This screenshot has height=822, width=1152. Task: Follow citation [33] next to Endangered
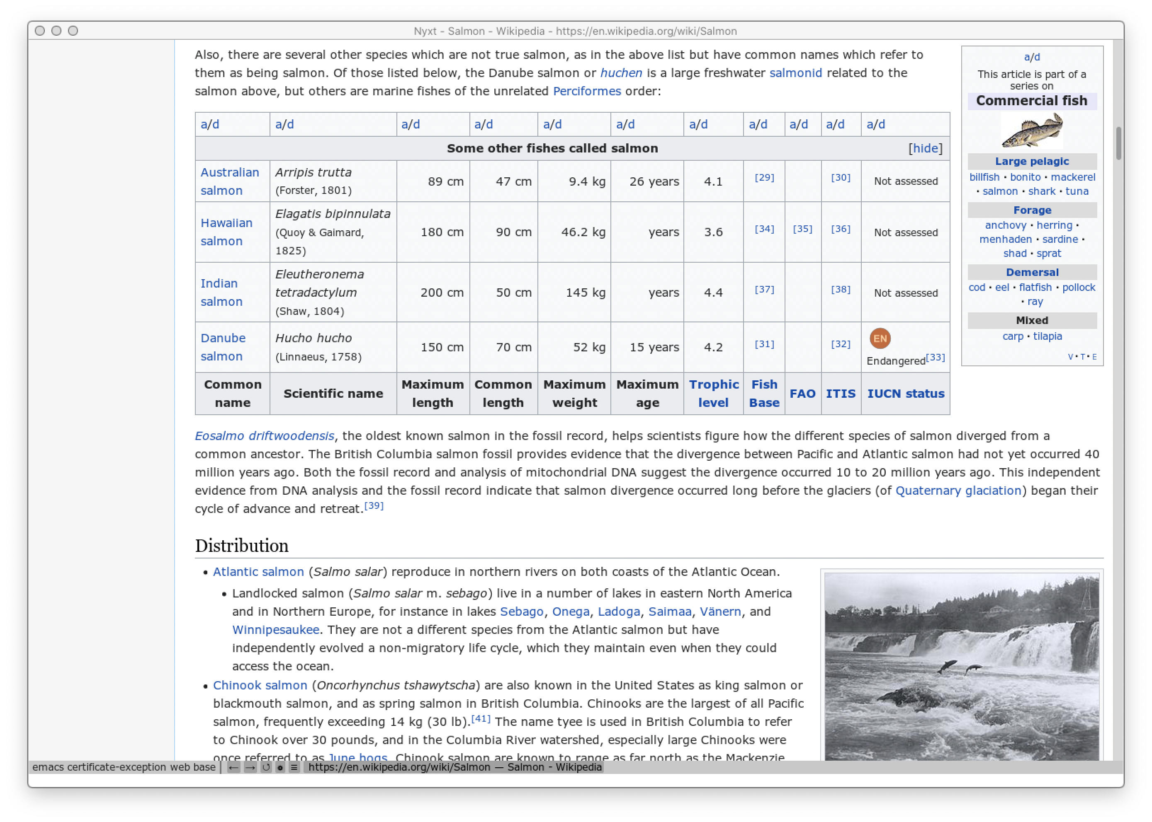(935, 357)
